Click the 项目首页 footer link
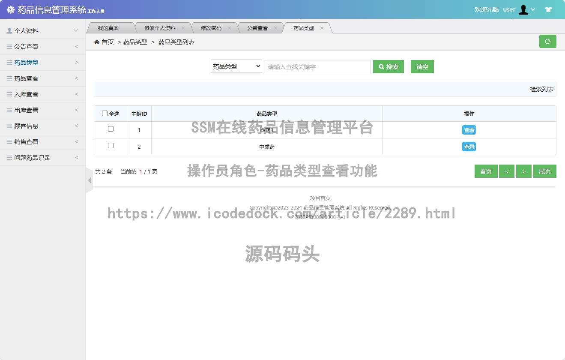The height and width of the screenshot is (360, 565). [320, 198]
